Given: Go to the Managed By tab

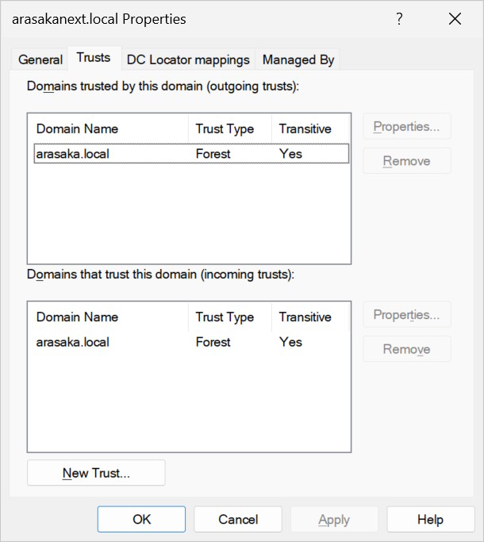Looking at the screenshot, I should [x=298, y=60].
